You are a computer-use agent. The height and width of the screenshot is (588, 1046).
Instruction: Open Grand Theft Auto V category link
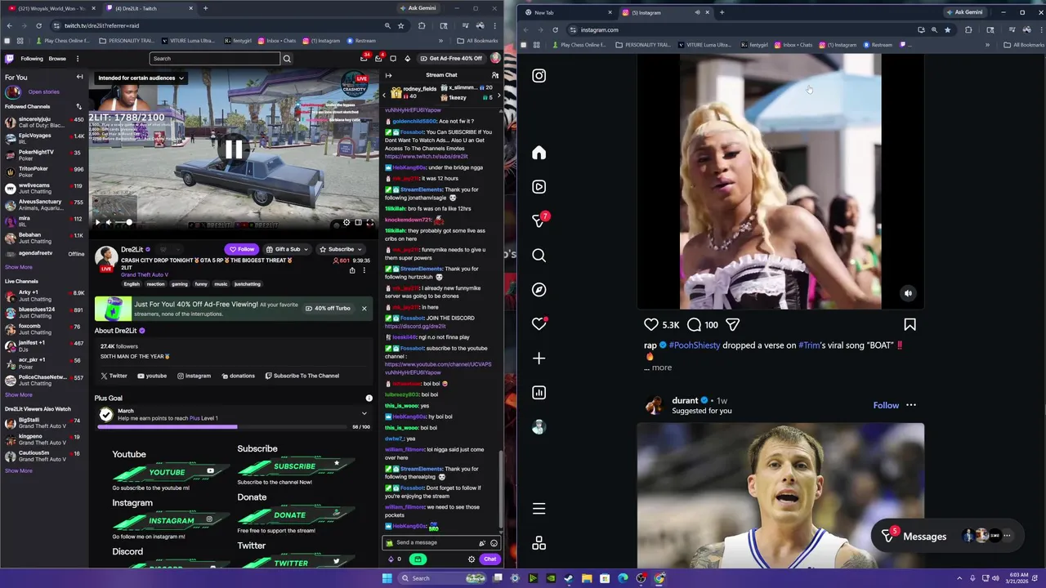(145, 274)
